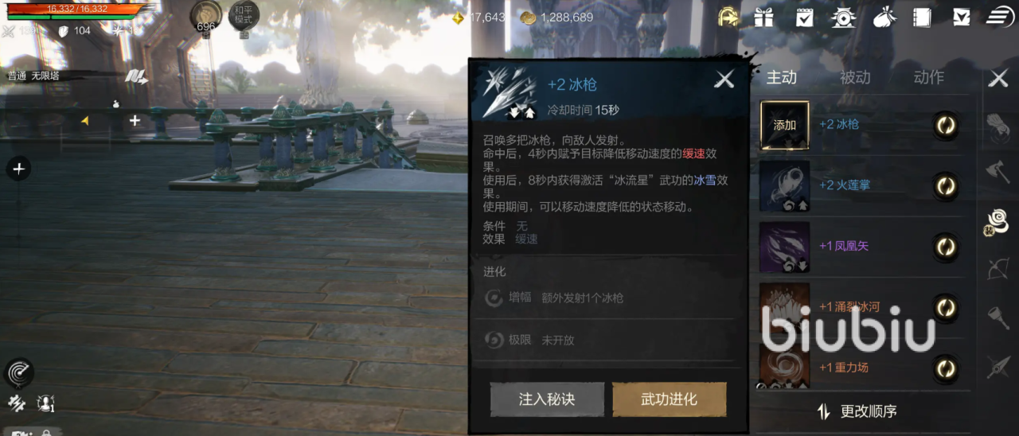Toggle auto-use circle for +2 火莲掌 skill

pos(946,185)
